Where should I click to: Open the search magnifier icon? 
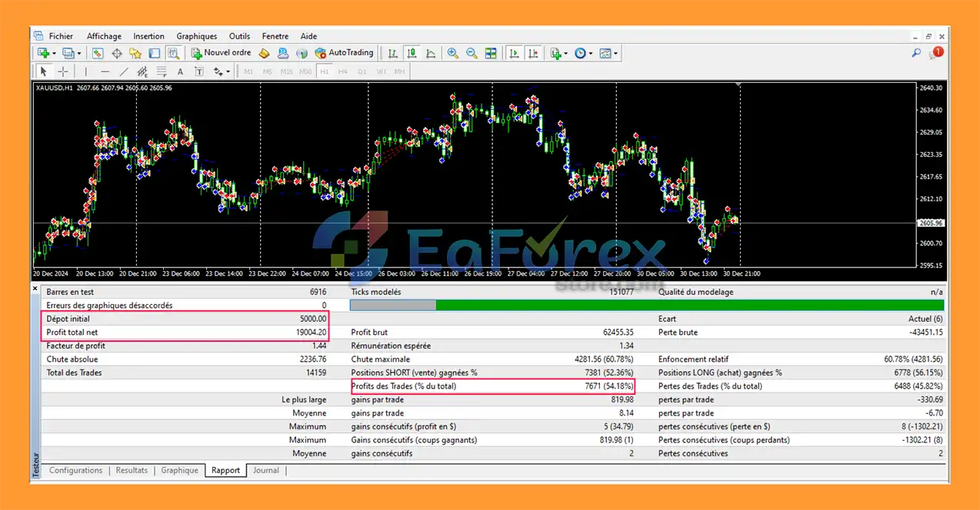click(916, 53)
